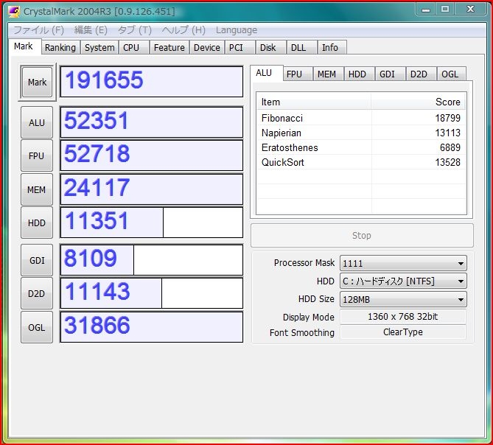The width and height of the screenshot is (493, 445).
Task: Switch to the Disk tab
Action: pyautogui.click(x=270, y=47)
